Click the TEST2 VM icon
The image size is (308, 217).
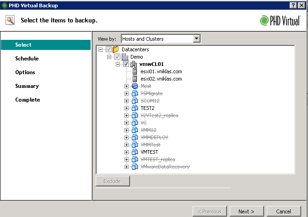click(135, 108)
